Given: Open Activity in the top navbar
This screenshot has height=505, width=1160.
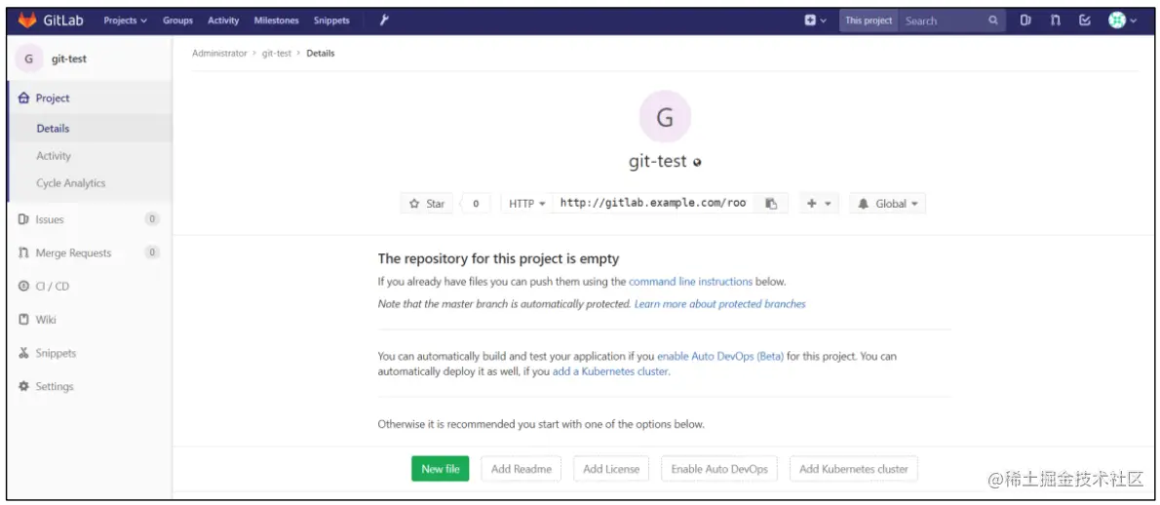Looking at the screenshot, I should pos(223,20).
